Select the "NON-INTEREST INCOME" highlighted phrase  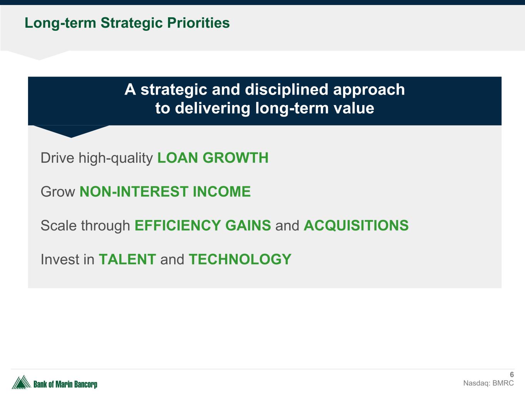(165, 192)
